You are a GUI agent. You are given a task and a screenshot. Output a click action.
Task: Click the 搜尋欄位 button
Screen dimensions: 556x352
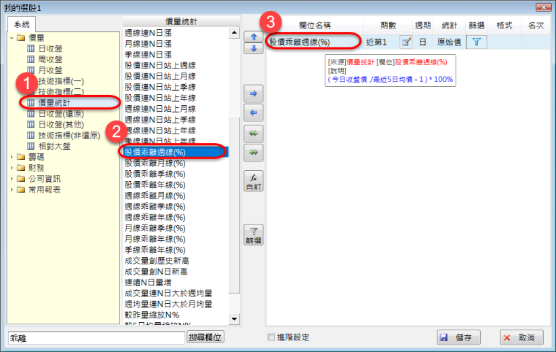205,337
